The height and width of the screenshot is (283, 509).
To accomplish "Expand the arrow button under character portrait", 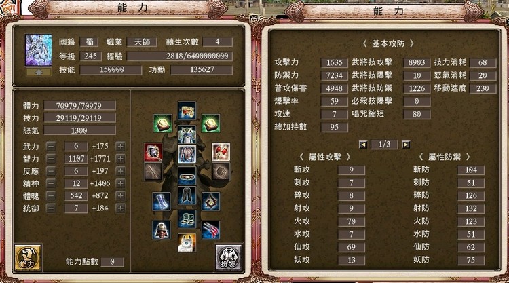I will point(39,72).
